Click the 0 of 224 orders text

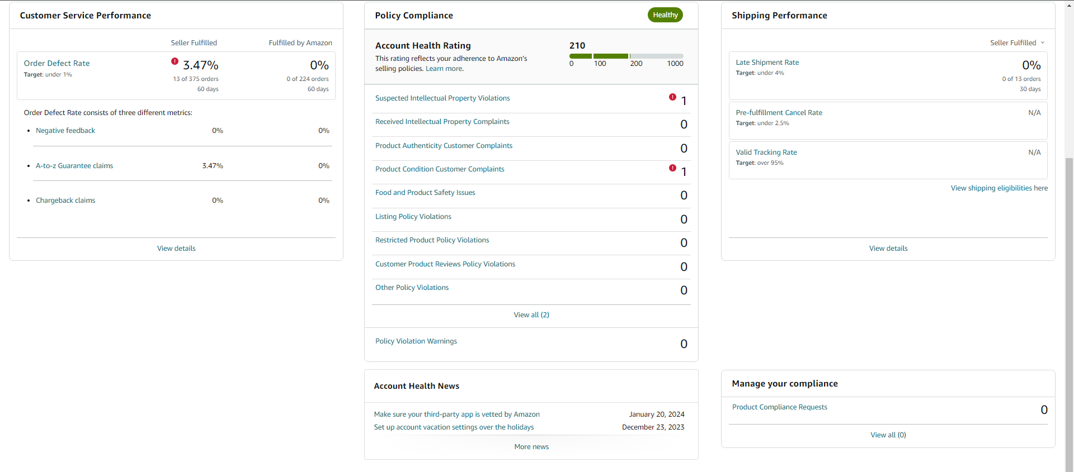tap(308, 79)
